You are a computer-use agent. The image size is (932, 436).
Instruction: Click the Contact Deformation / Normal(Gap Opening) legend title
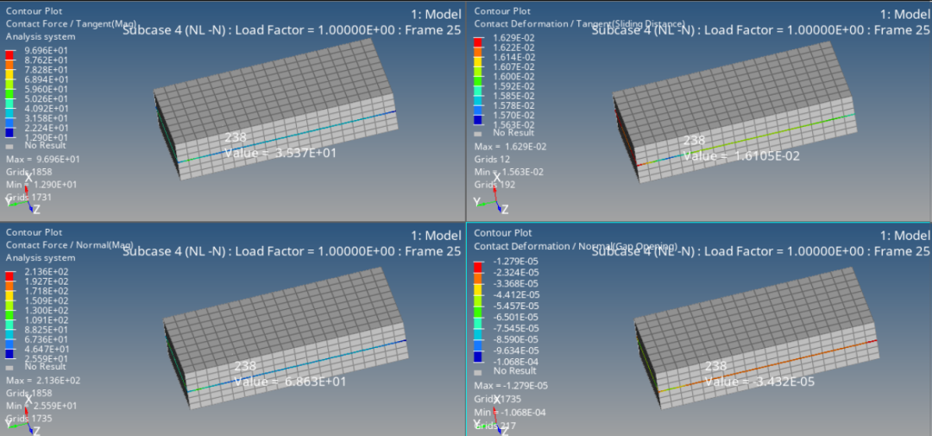pos(576,246)
